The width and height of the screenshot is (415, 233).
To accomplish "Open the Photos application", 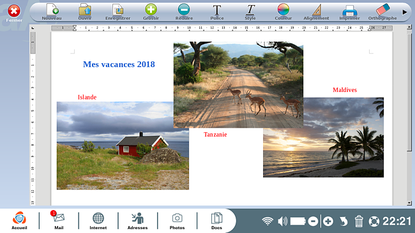I will [x=177, y=221].
